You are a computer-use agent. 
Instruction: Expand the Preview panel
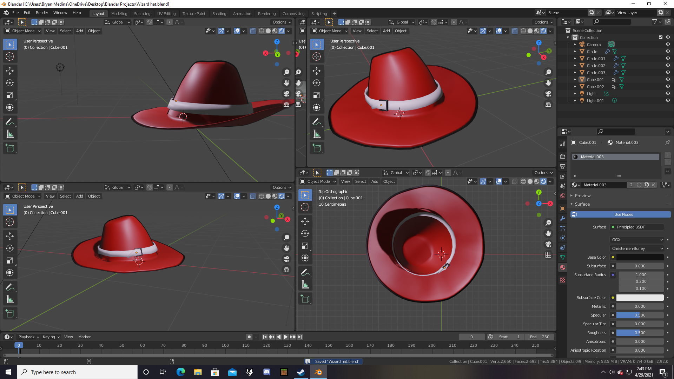point(583,195)
